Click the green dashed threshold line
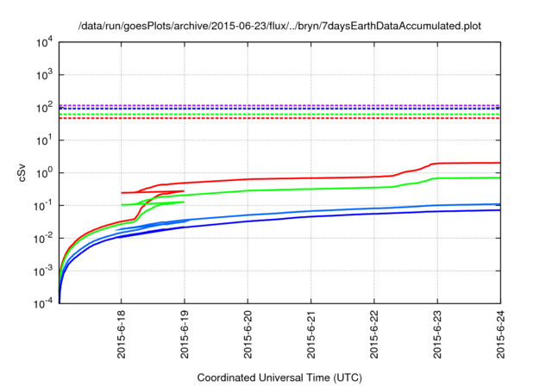 click(x=279, y=115)
